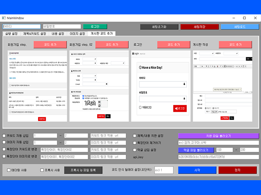
Task: Open the 제목&키워드 설정 tab
Action: tap(40, 34)
